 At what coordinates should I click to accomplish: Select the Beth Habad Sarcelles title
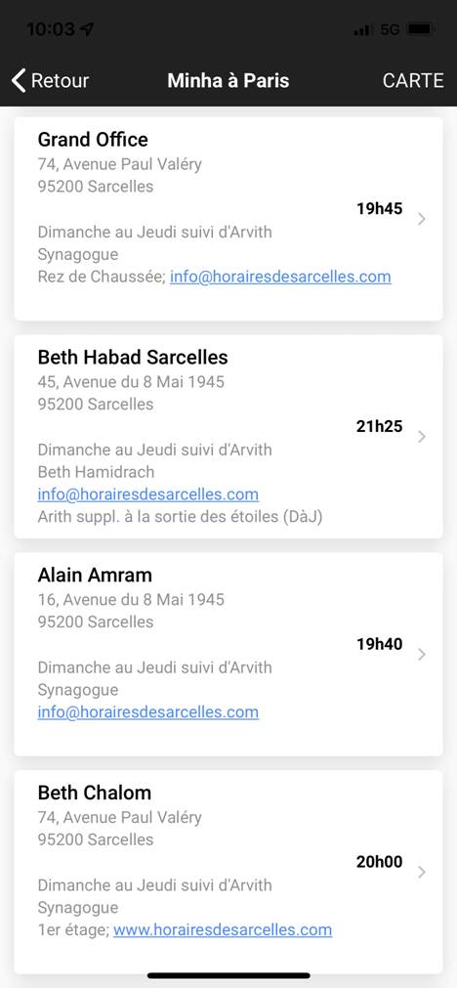(x=133, y=358)
